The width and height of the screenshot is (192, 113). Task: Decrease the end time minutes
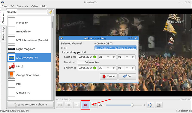(127, 68)
